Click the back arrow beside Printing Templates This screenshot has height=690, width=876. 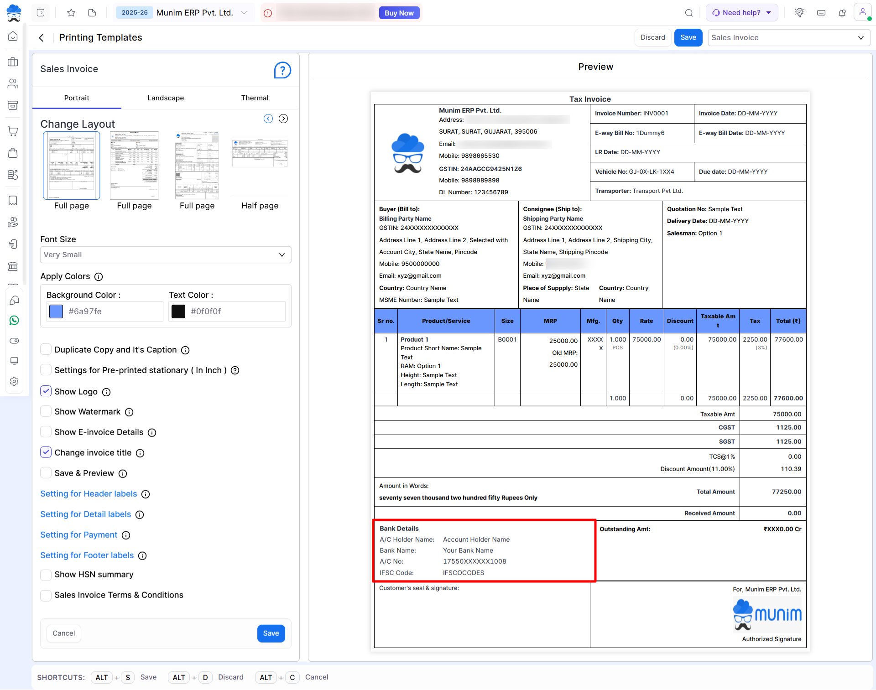tap(41, 38)
